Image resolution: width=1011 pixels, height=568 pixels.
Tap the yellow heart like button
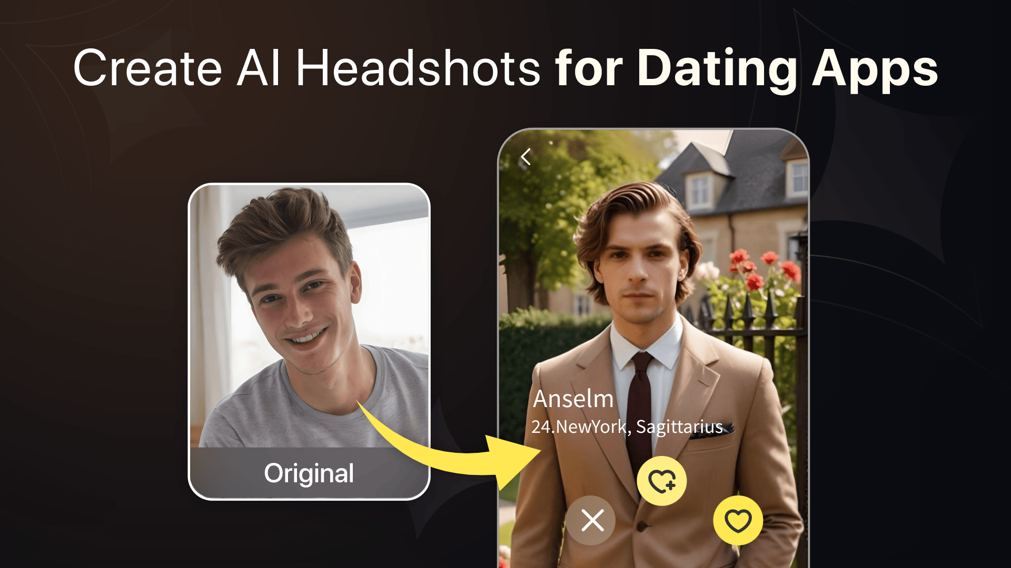click(x=738, y=521)
